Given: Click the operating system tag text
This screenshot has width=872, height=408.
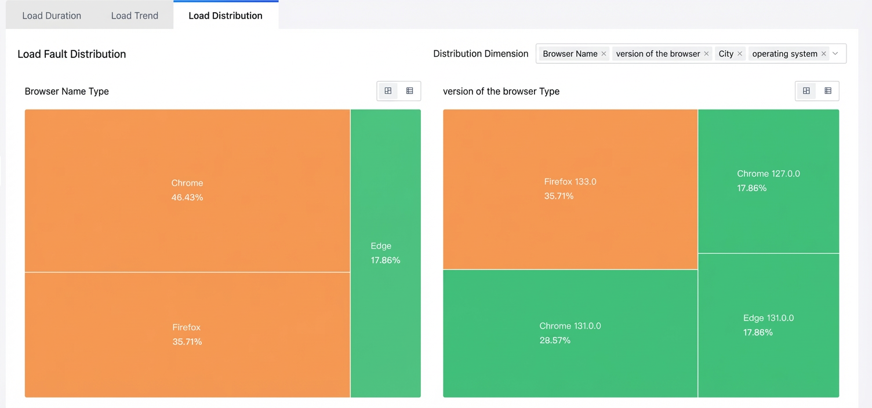Looking at the screenshot, I should pyautogui.click(x=784, y=54).
